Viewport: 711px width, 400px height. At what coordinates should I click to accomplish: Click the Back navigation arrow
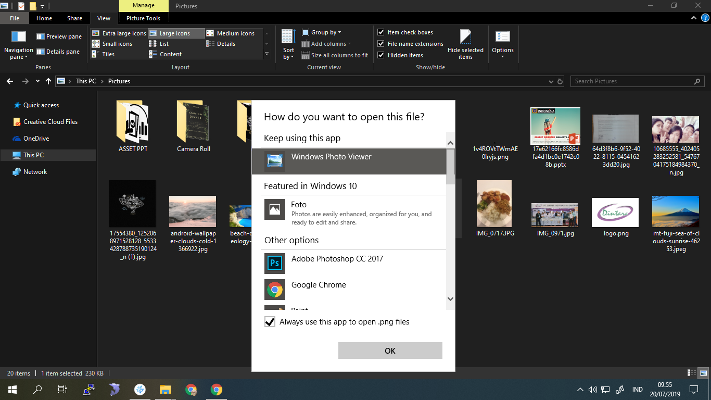pos(10,81)
